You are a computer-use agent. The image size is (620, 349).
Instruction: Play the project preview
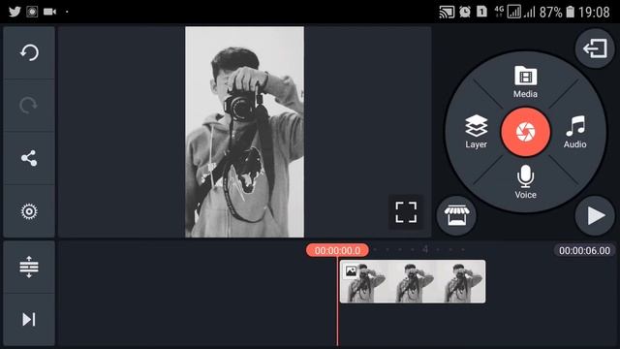[x=595, y=215]
